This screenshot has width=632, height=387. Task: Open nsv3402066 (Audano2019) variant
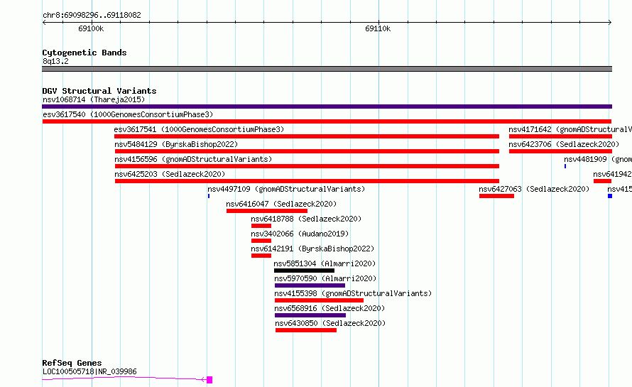pyautogui.click(x=300, y=234)
